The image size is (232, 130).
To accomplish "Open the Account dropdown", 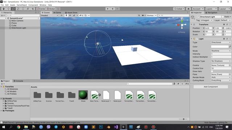I will click(x=198, y=9).
